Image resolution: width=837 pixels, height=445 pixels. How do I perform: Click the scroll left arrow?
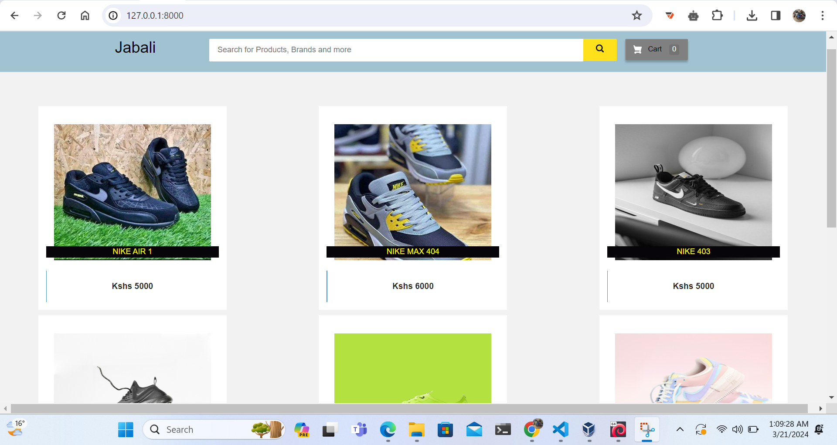[5, 408]
